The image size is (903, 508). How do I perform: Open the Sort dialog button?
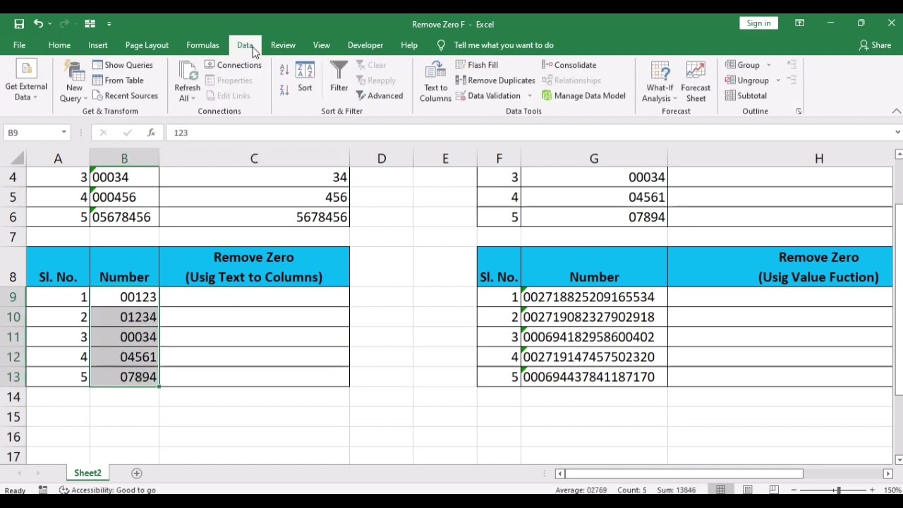pyautogui.click(x=305, y=77)
